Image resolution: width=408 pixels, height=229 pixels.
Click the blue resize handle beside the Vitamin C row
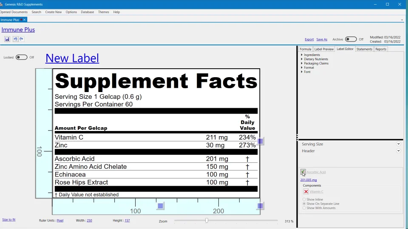coord(261,141)
